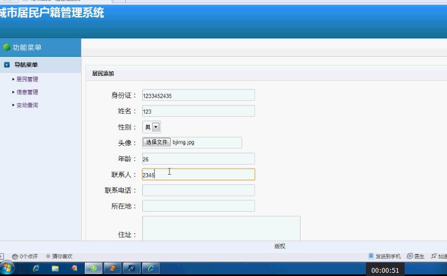Click the green cube icon beside 功能菜单

6,47
